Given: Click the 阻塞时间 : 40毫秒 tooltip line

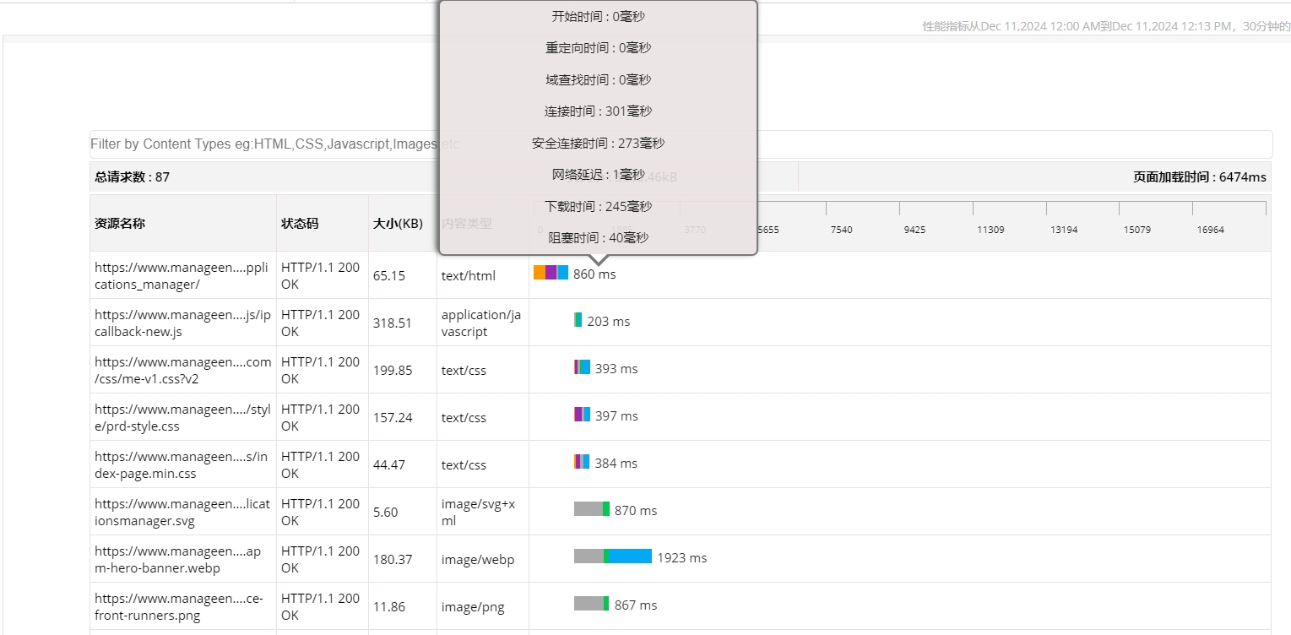Looking at the screenshot, I should (599, 237).
